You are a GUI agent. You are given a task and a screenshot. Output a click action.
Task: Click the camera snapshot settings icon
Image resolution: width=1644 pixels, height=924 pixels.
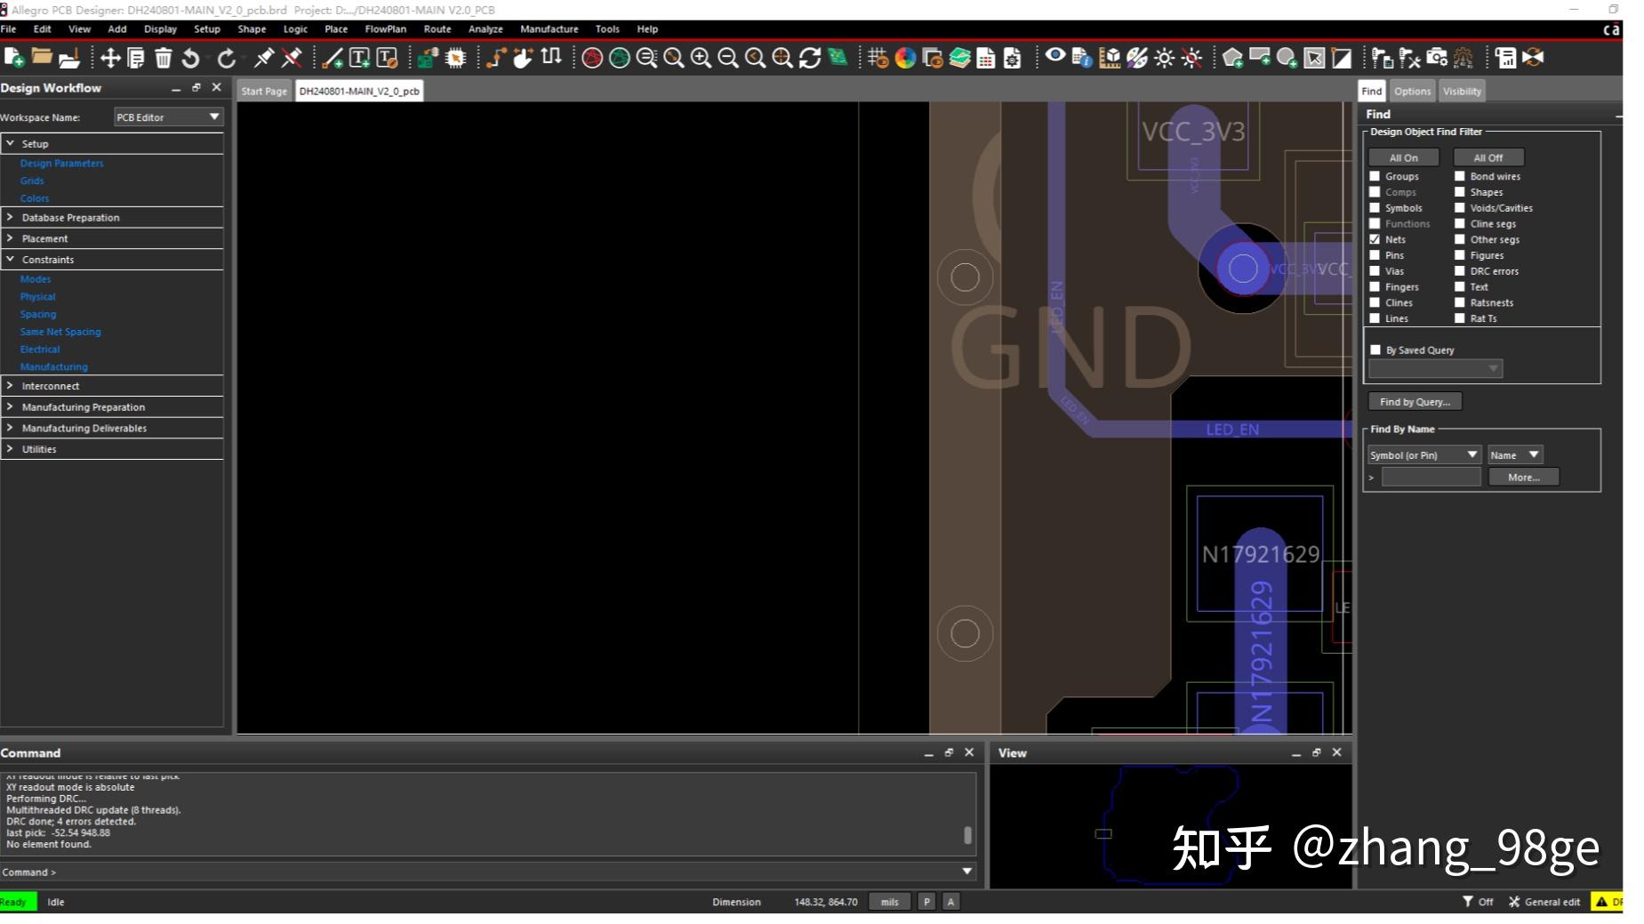point(1437,58)
